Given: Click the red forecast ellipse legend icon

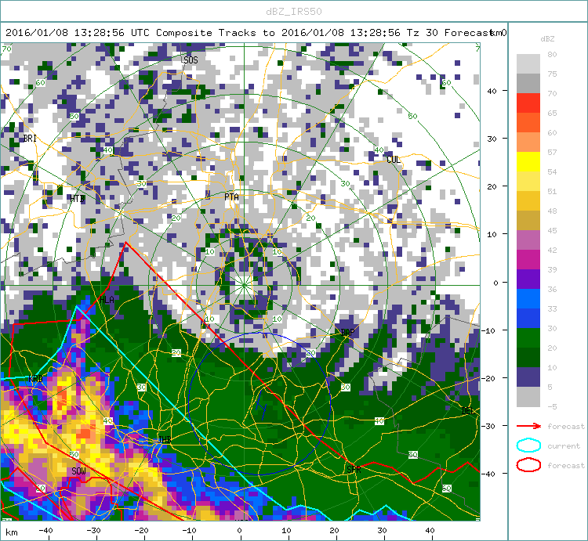Looking at the screenshot, I should click(x=528, y=465).
